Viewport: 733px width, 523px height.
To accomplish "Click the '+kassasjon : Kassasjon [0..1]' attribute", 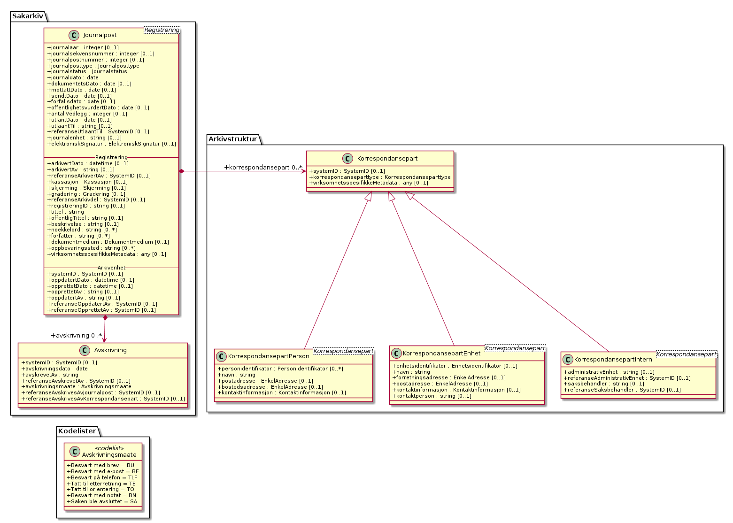I will point(87,182).
